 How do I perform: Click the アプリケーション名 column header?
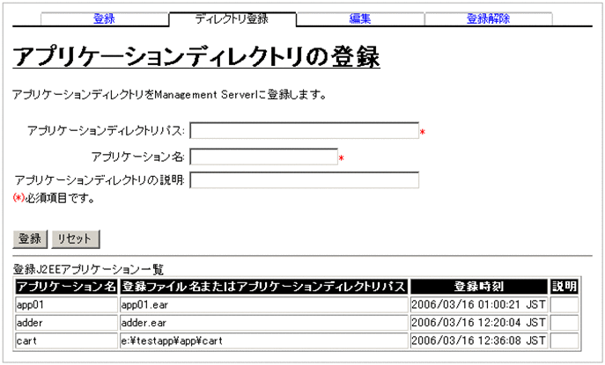click(66, 287)
